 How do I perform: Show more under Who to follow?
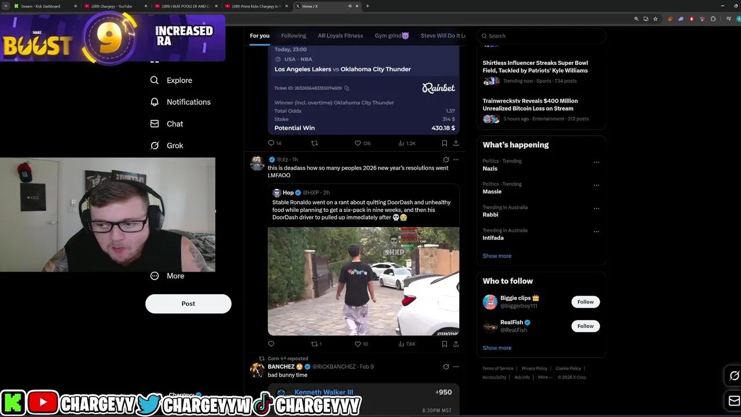[x=497, y=348]
